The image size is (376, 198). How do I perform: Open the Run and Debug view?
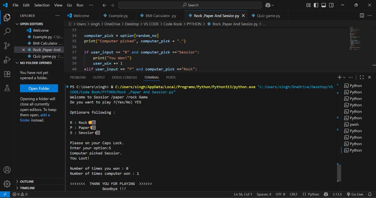coord(7,60)
